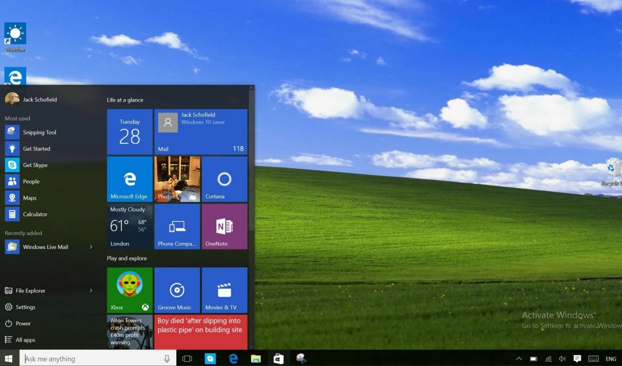Open the touch keyboard icon

[594, 359]
